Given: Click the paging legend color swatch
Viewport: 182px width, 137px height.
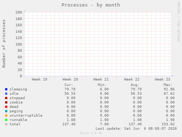Looking at the screenshot, I should point(6,111).
